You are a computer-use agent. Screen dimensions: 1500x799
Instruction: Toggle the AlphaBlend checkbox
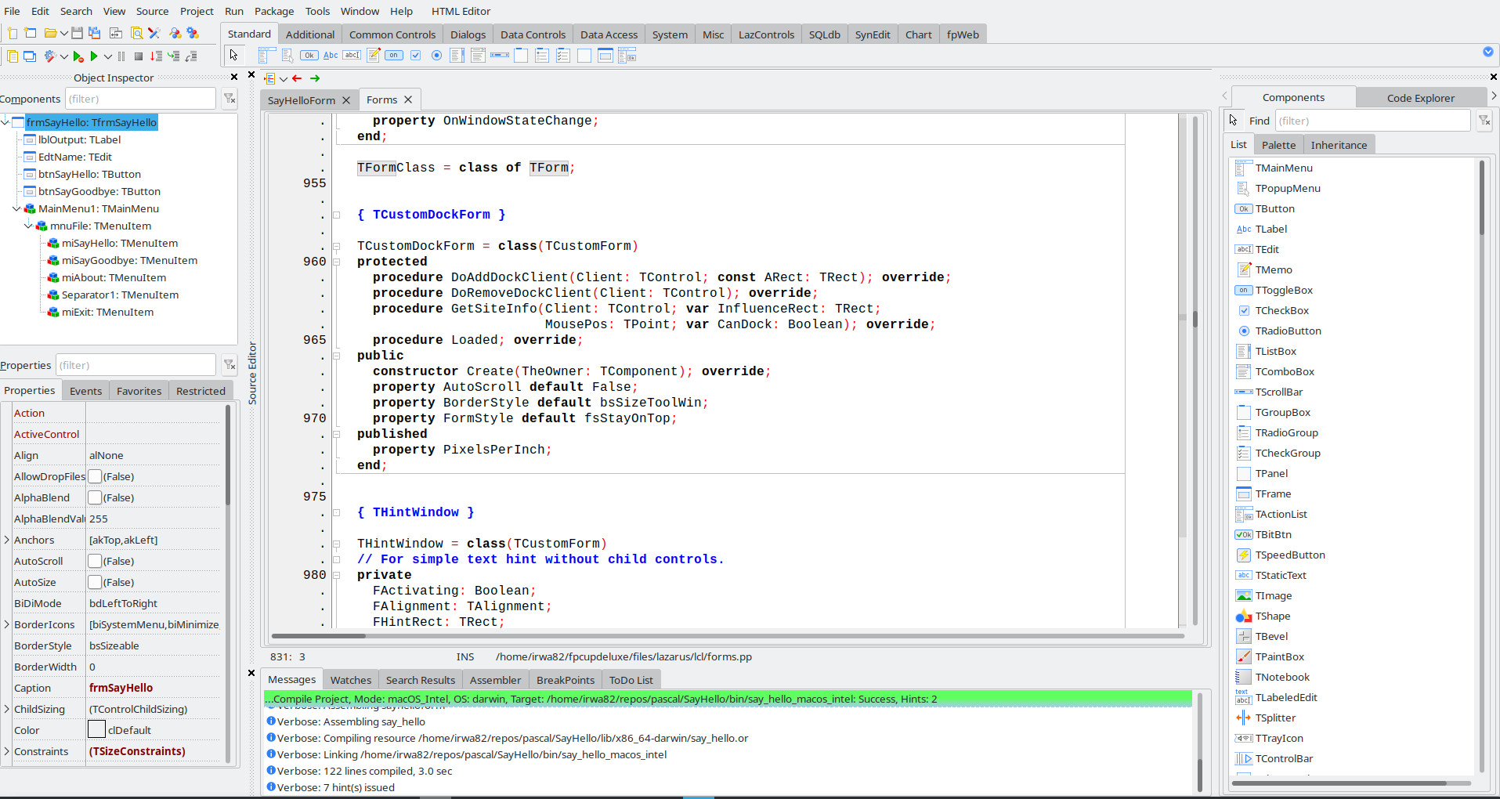click(95, 497)
